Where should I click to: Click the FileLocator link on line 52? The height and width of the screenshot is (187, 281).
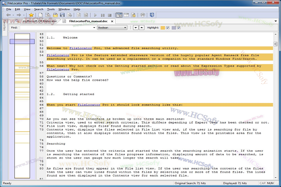[x=81, y=48]
